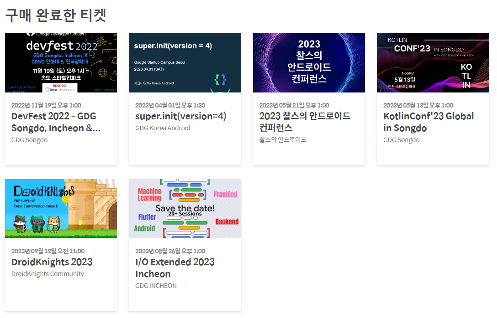Image resolution: width=497 pixels, height=318 pixels.
Task: Click the super.init(version=4) event title
Action: click(x=181, y=116)
